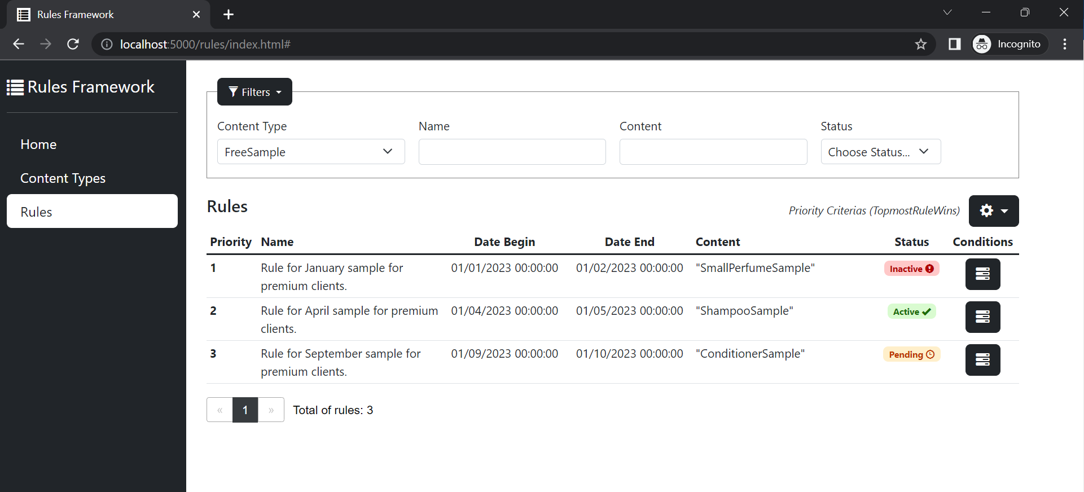
Task: Click the address bar URL
Action: coord(205,44)
